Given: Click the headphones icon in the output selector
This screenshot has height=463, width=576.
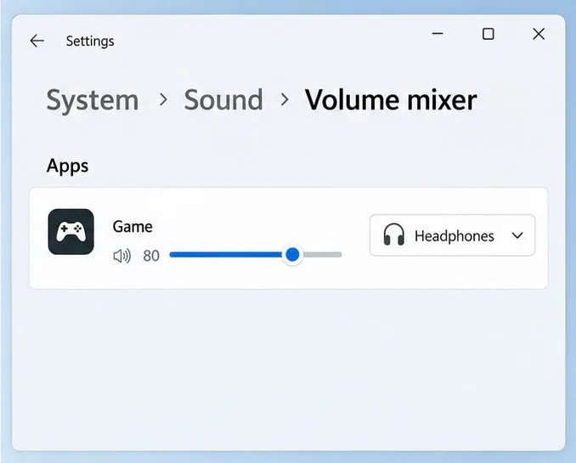Looking at the screenshot, I should pos(394,234).
